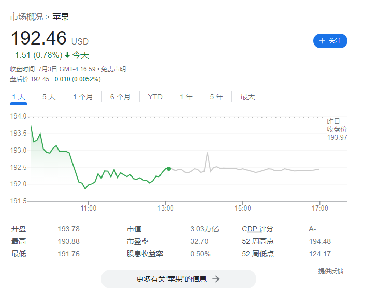Open the 最大 range tab
This screenshot has height=295, width=378.
pyautogui.click(x=248, y=97)
